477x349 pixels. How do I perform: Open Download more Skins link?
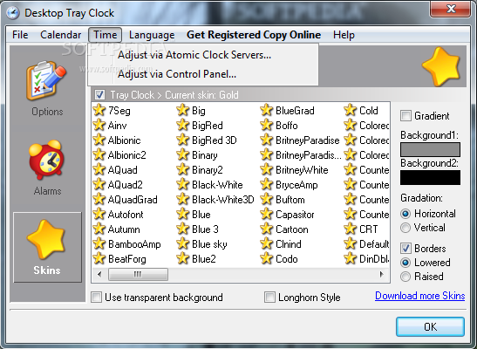419,296
